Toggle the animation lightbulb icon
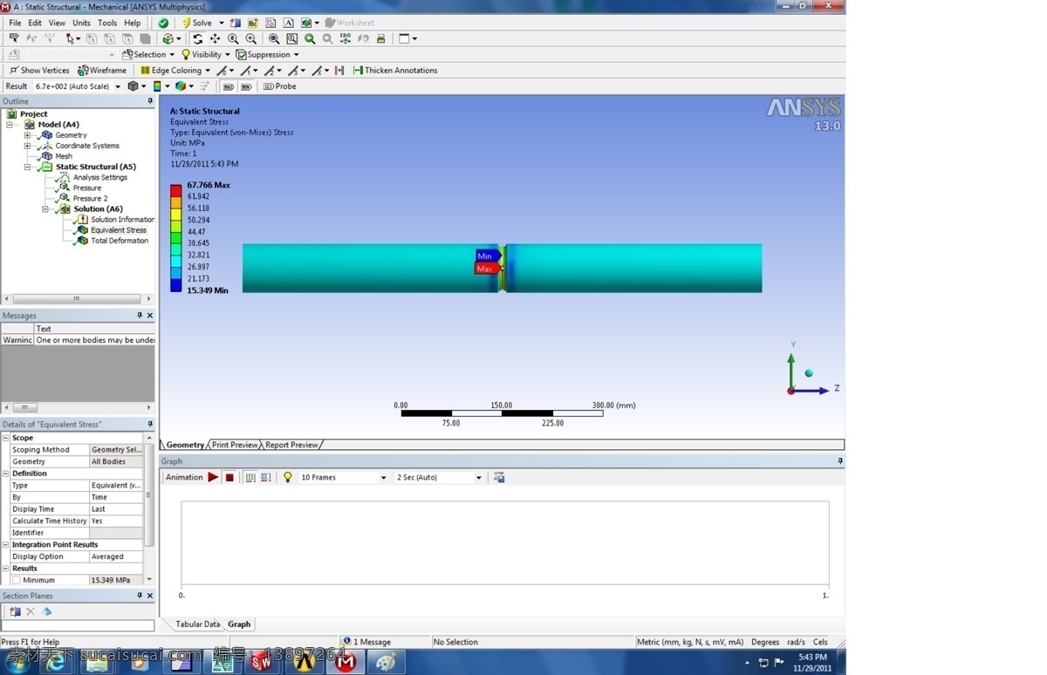The height and width of the screenshot is (675, 1047). tap(288, 477)
